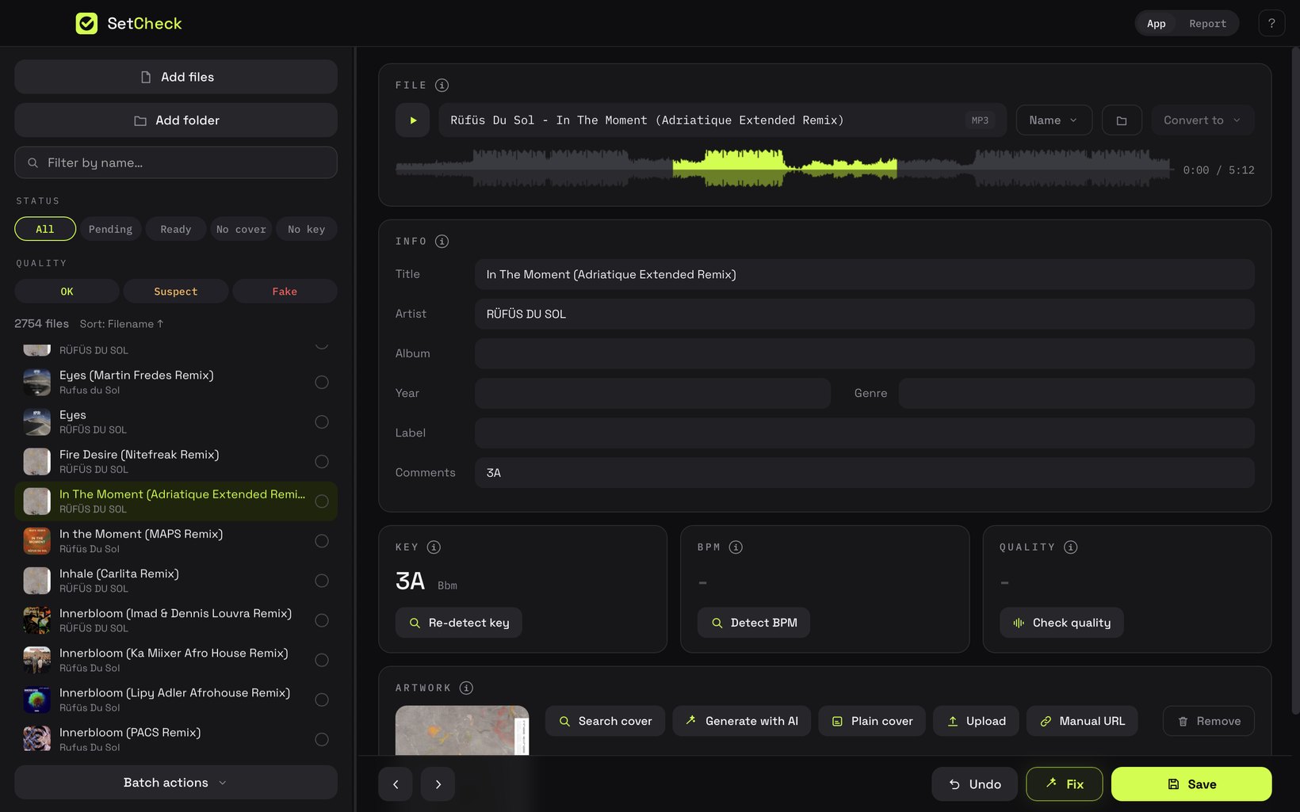Select the In the Moment (MAPS Remix) circle
The width and height of the screenshot is (1300, 812).
coord(322,541)
